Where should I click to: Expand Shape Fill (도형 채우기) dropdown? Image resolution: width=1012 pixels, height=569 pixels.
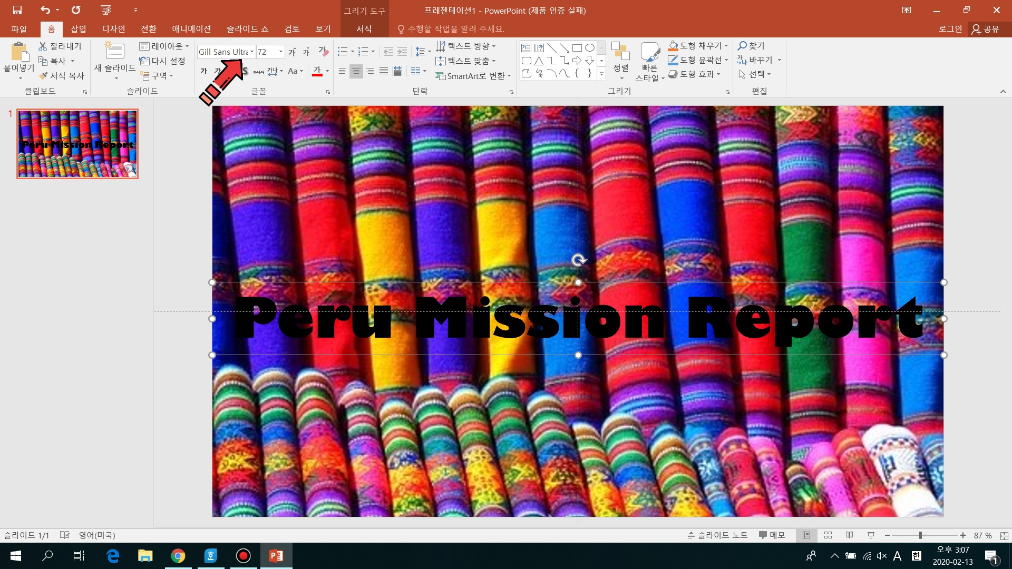coord(726,46)
